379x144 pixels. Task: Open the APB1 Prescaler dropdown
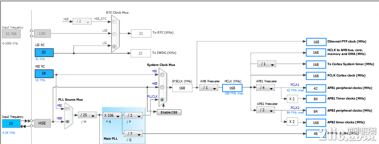tap(266, 88)
